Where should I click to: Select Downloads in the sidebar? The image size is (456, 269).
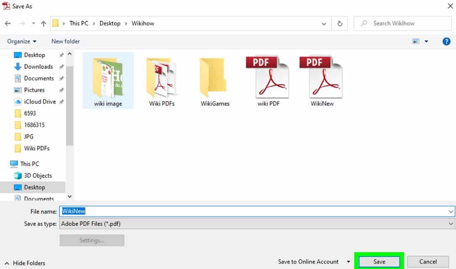pos(38,66)
